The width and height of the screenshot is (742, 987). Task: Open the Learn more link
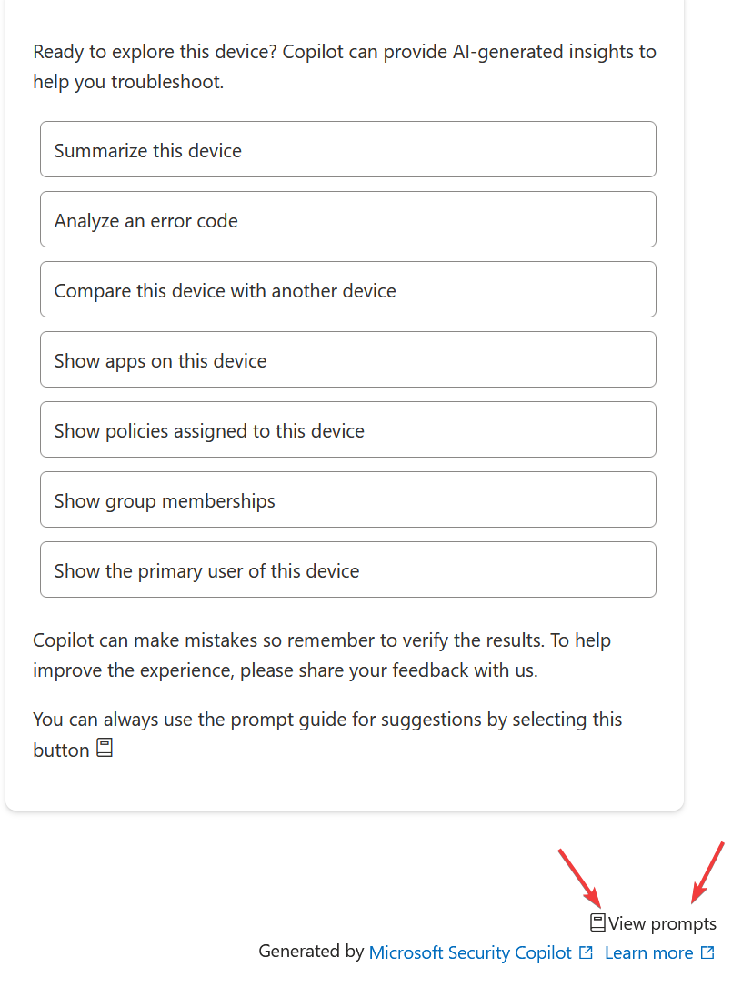coord(649,952)
